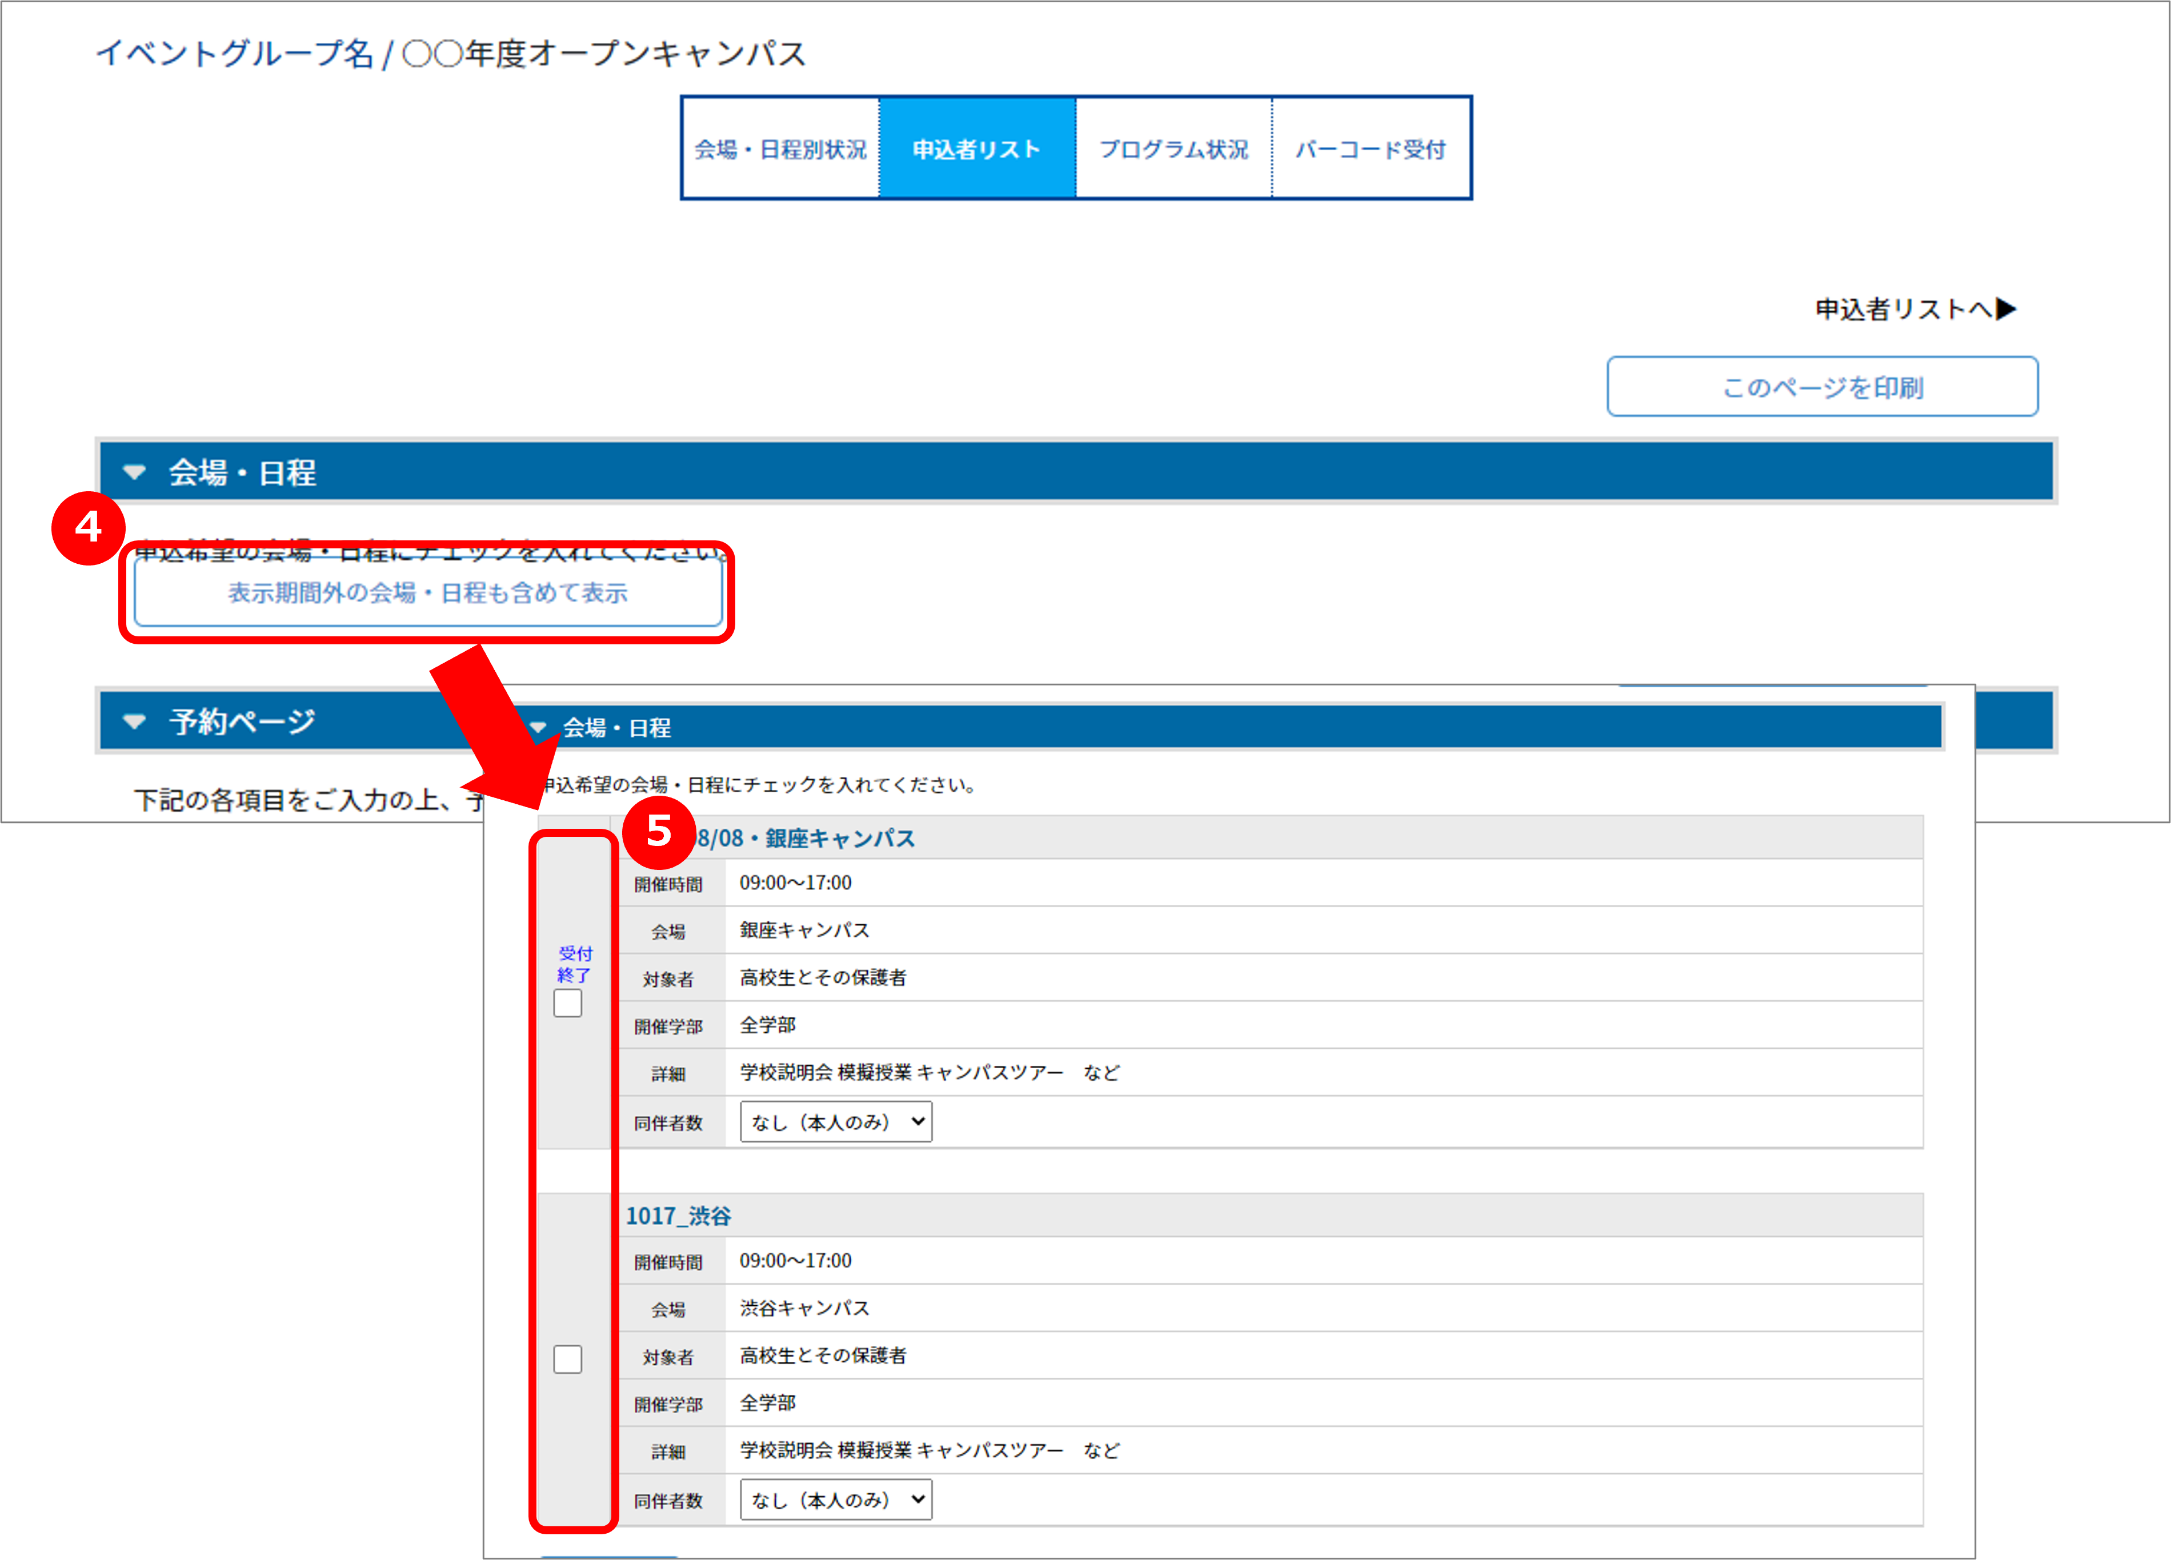Follow the 申込者リストへ link
The image size is (2171, 1560).
coord(1916,309)
